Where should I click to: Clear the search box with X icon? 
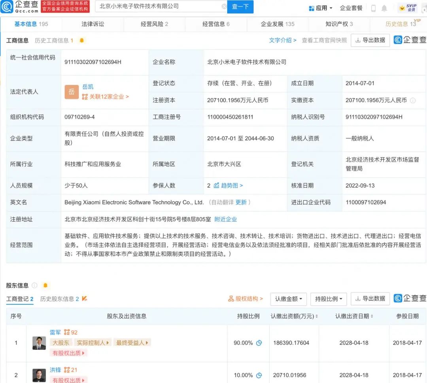coord(224,6)
